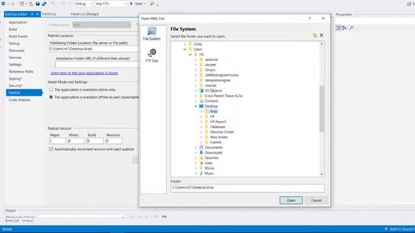Screen dimensions: 415x233
Task: Select the Cisco Packet Tracer 6.2sv folder
Action: click(x=224, y=96)
